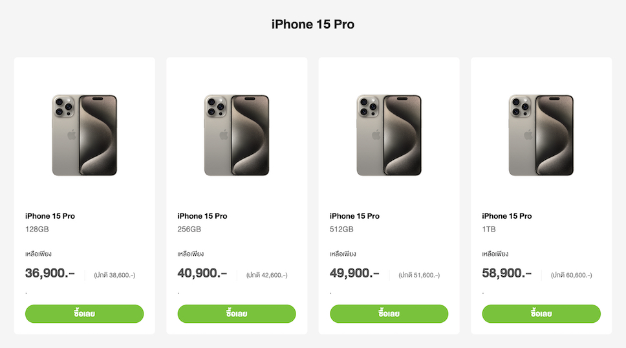Select the 512GB storage label
The image size is (626, 348).
click(x=341, y=229)
